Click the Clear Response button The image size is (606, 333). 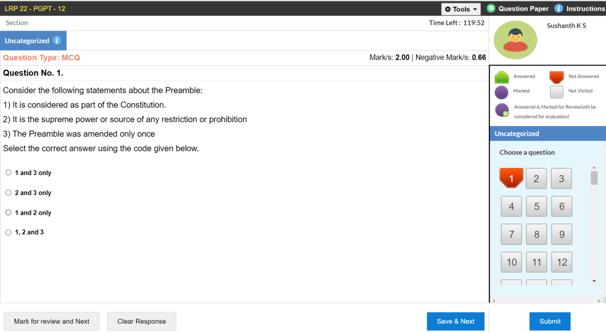[x=141, y=321]
